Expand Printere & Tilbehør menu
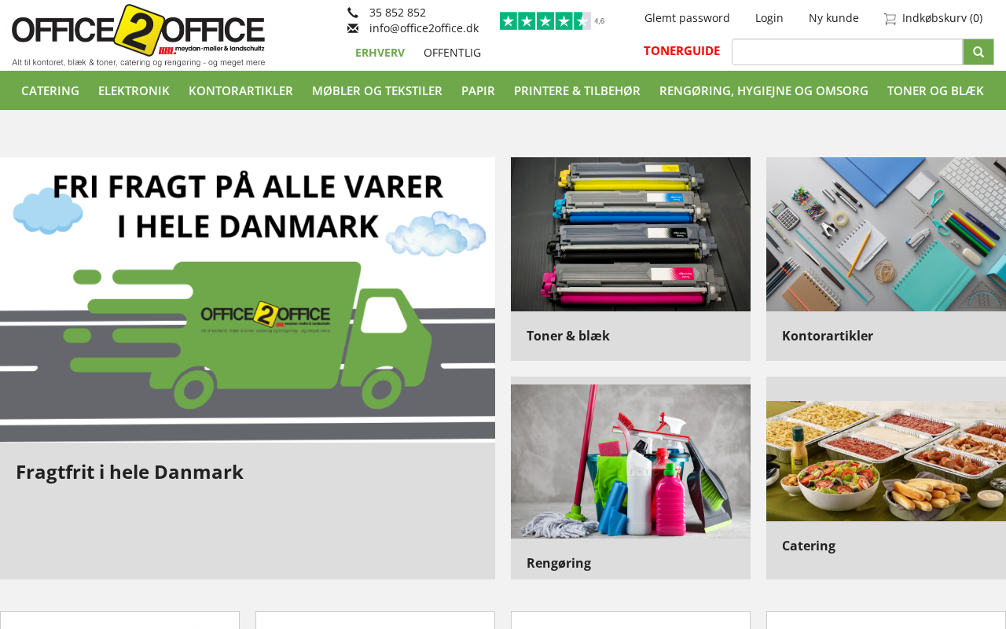Viewport: 1006px width, 629px height. tap(577, 90)
